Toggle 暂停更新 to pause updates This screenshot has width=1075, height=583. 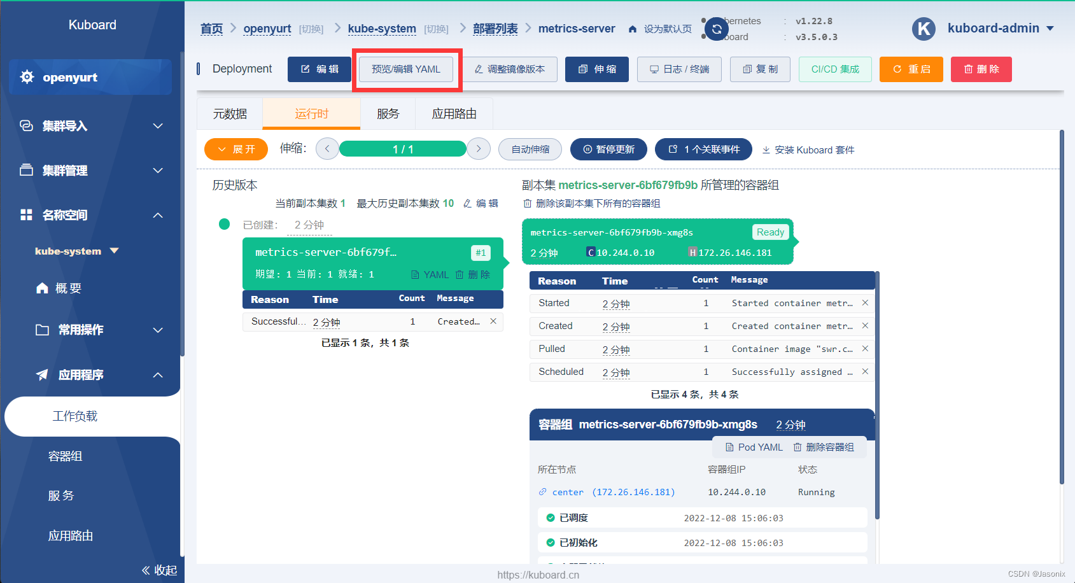click(608, 149)
